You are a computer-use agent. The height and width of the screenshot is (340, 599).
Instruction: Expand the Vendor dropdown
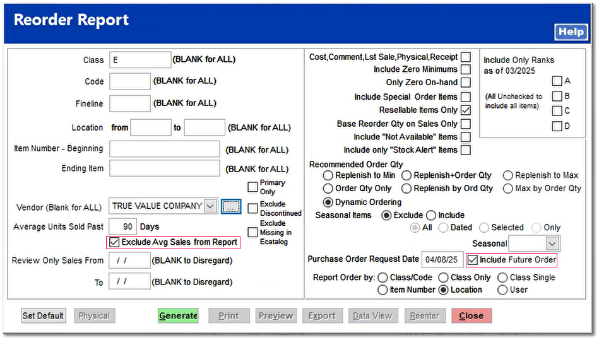(x=210, y=206)
